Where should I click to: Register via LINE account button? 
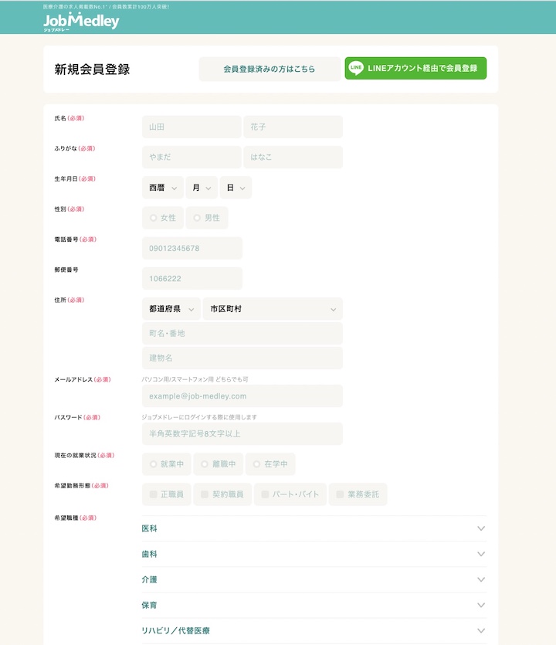(x=415, y=69)
